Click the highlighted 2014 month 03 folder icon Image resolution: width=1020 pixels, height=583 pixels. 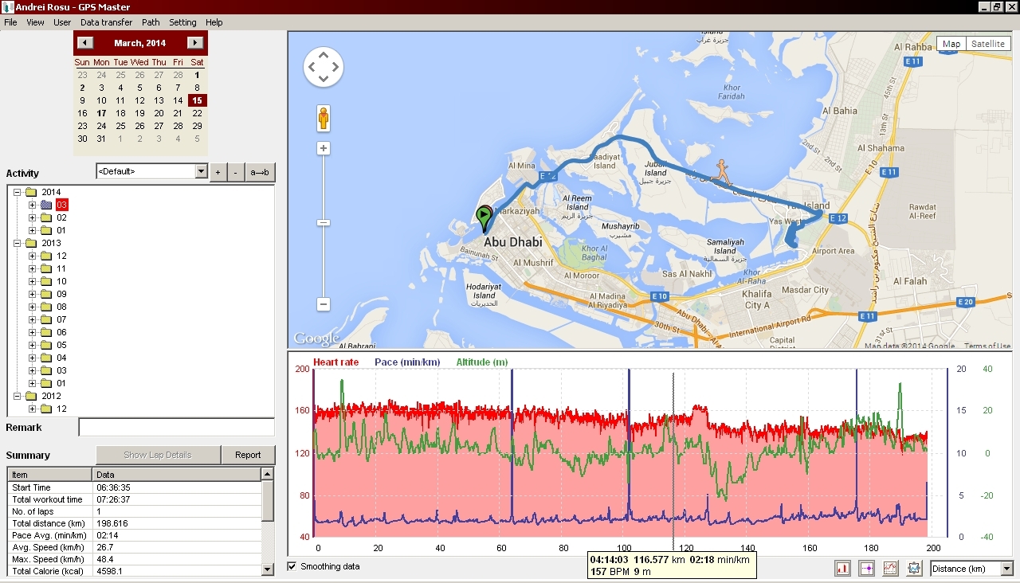(46, 205)
